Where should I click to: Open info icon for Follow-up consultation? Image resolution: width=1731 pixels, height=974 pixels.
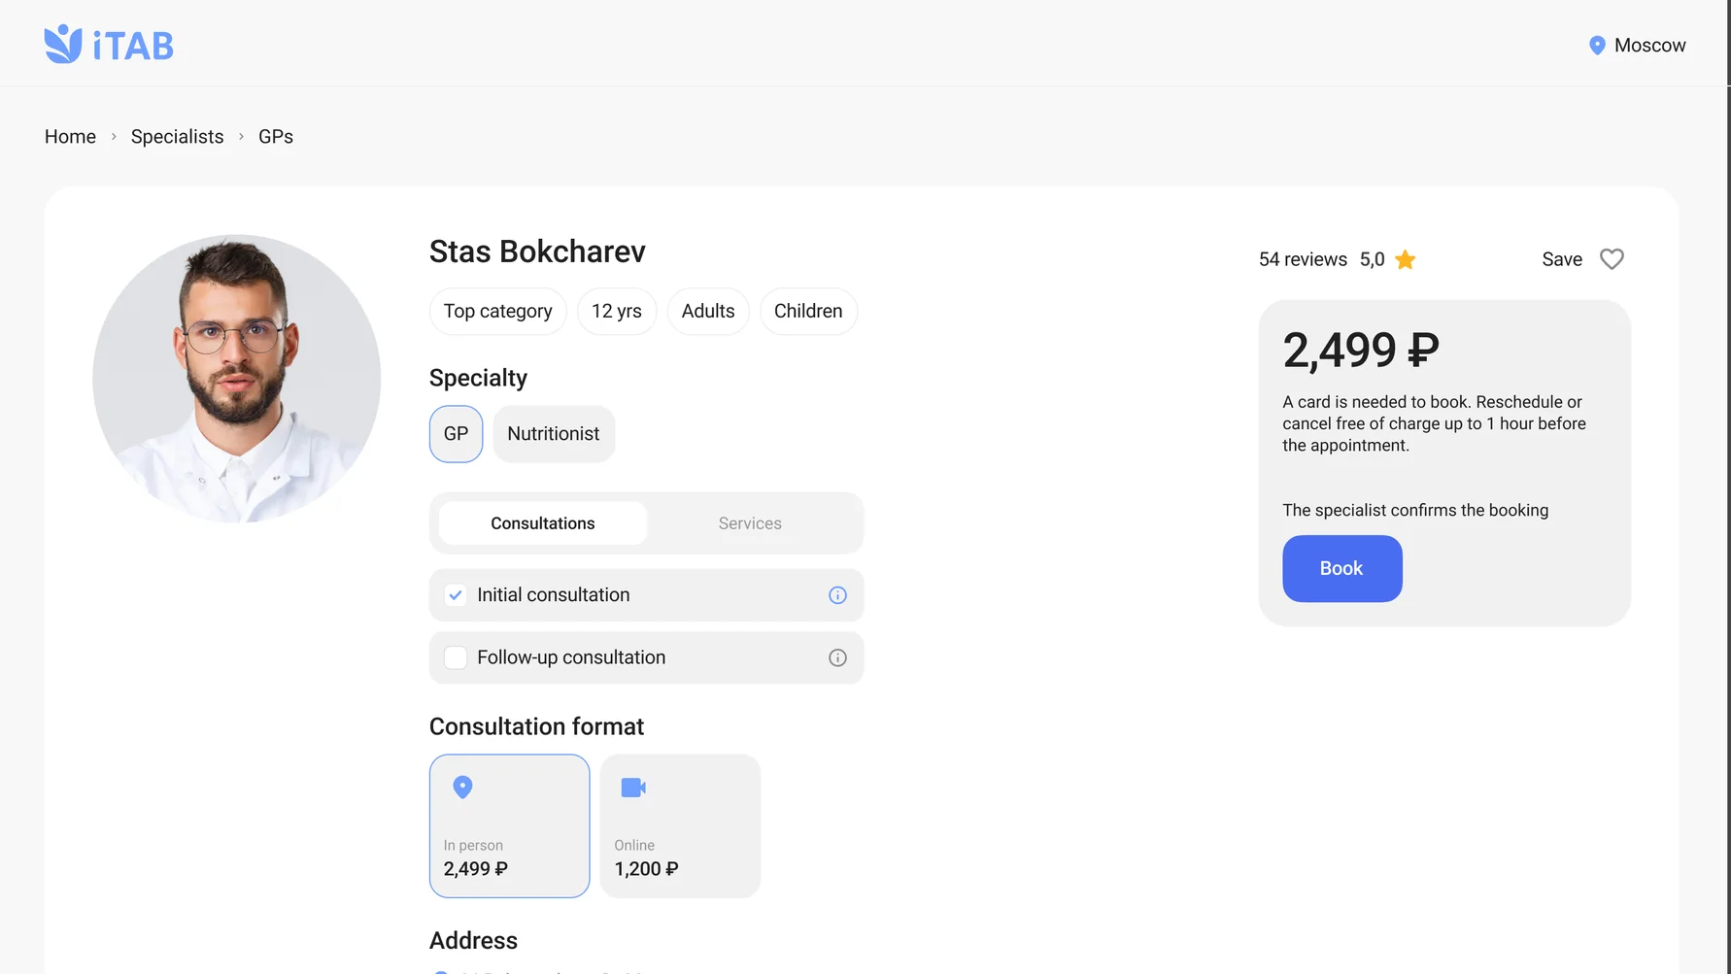[x=837, y=657]
